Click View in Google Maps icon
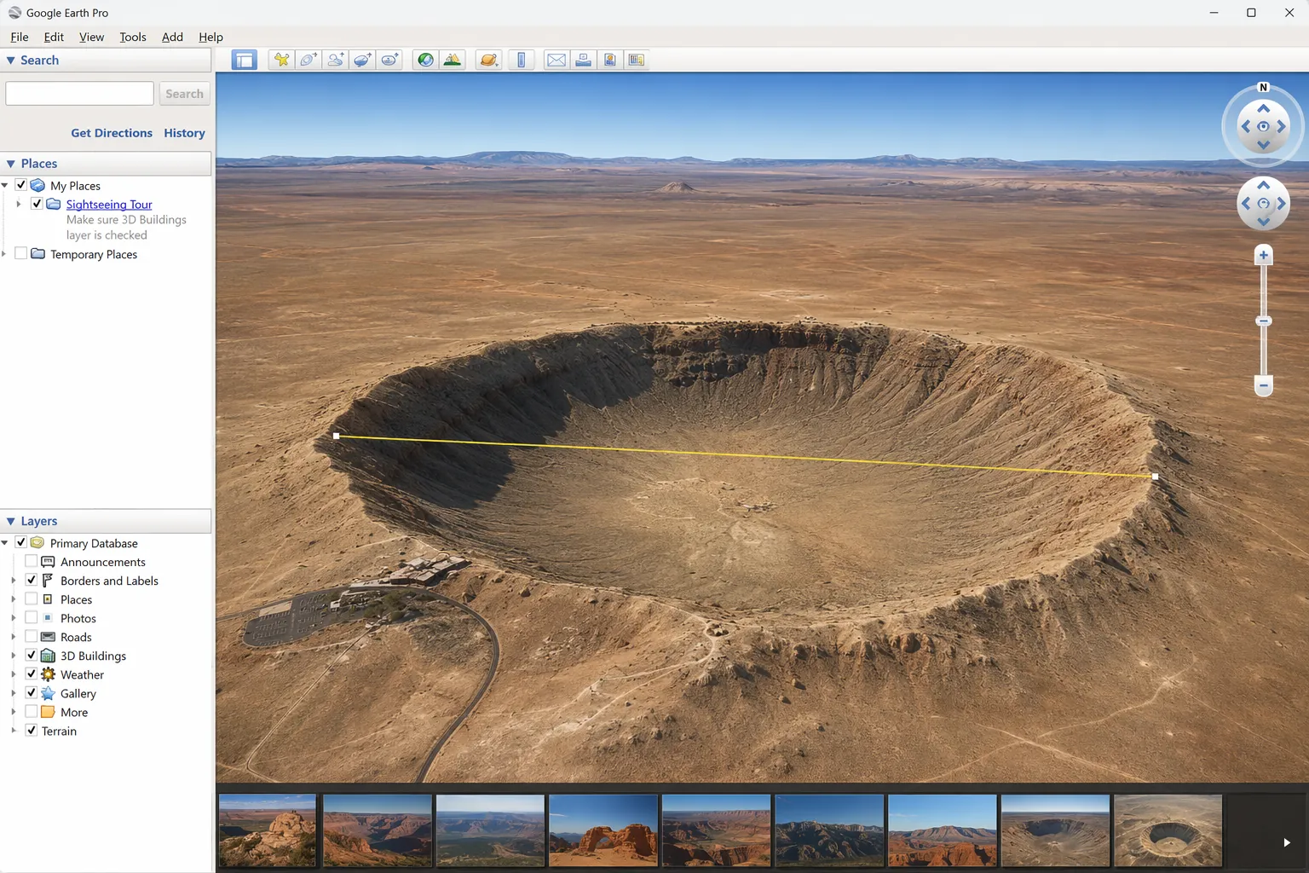This screenshot has width=1309, height=873. click(636, 60)
